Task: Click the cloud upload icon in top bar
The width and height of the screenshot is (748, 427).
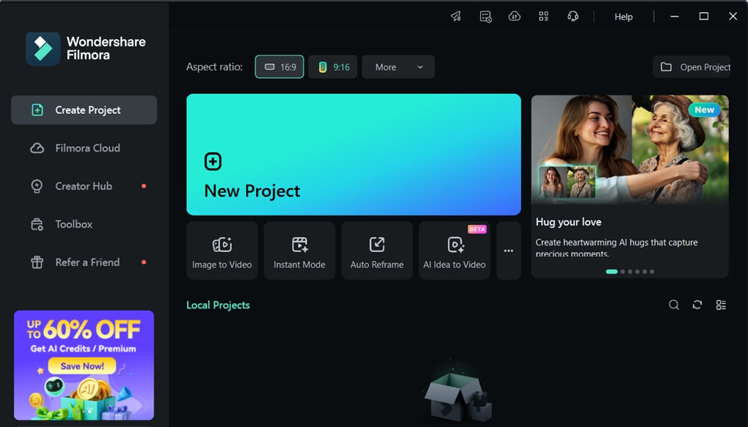Action: tap(514, 16)
